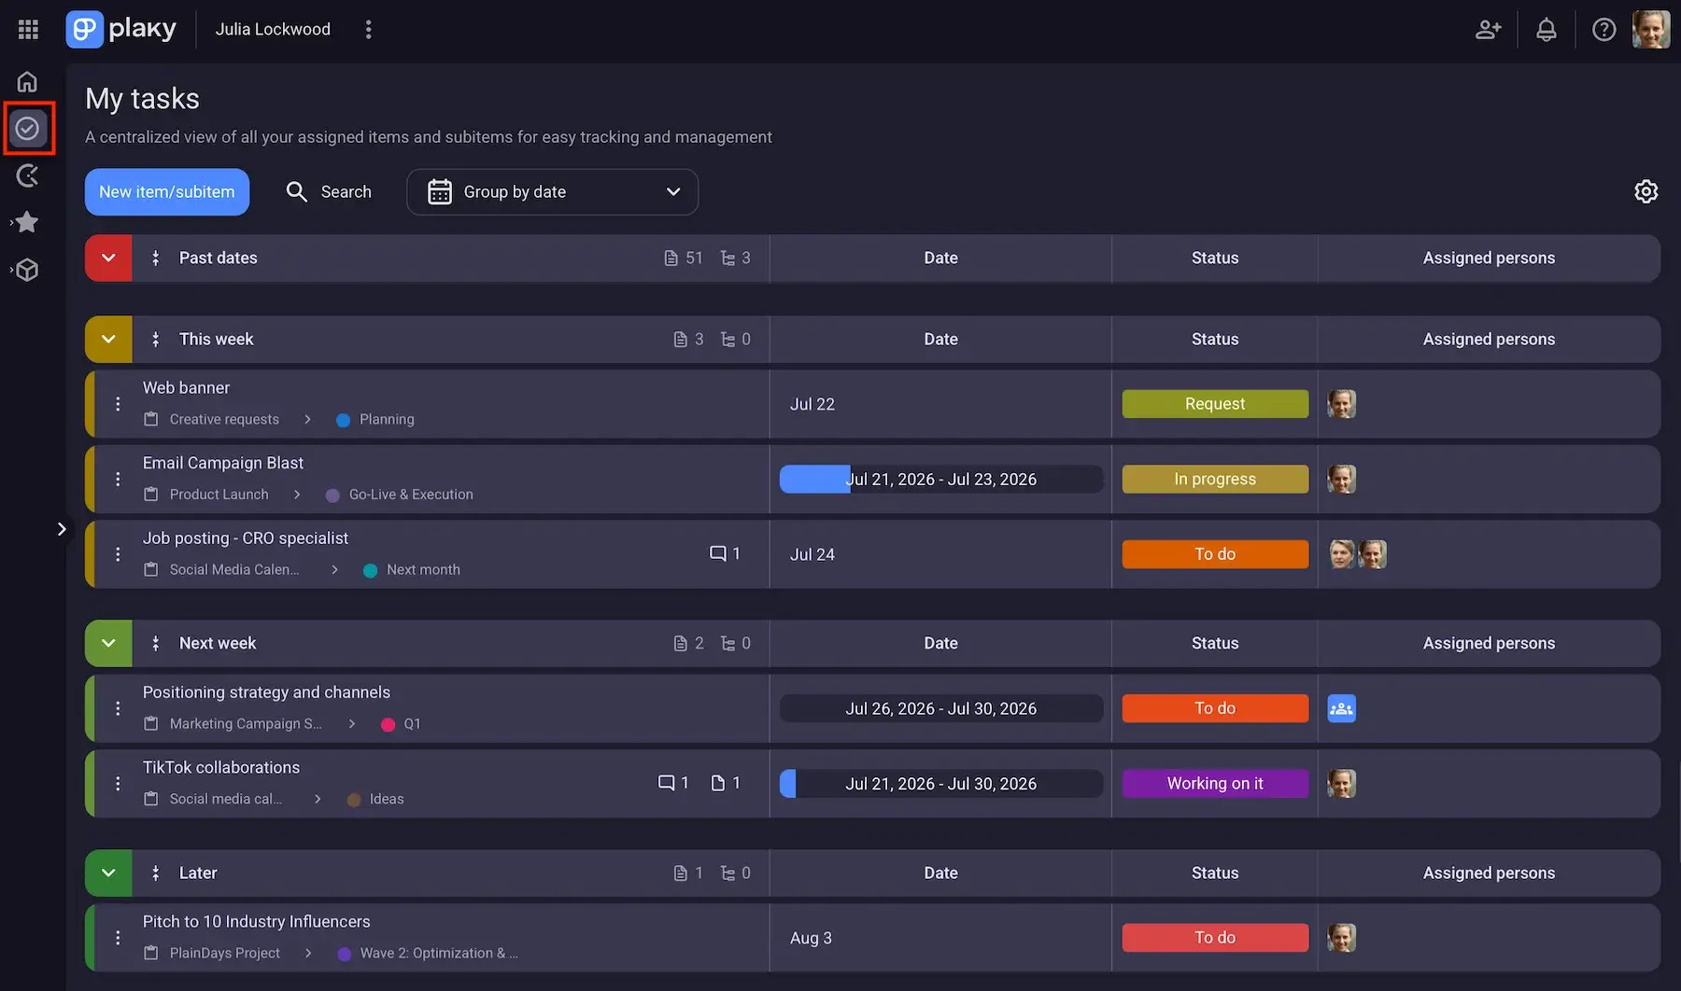Collapse the This week group

(x=108, y=339)
